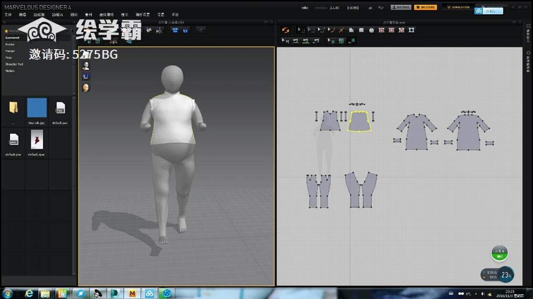Select the Dart tool
Image resolution: width=533 pixels, height=299 pixels.
411,30
